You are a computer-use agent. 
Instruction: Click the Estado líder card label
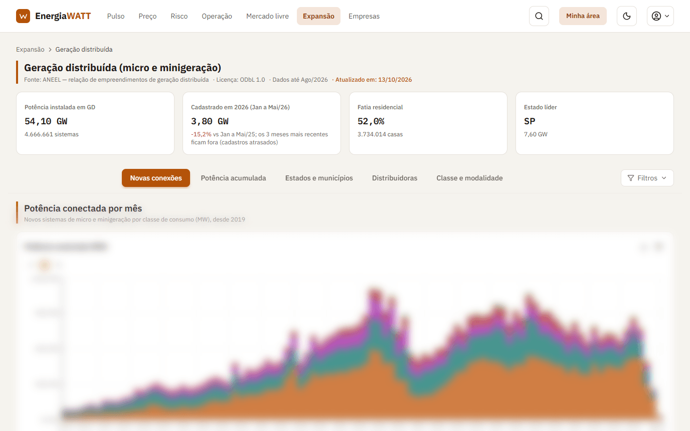pyautogui.click(x=541, y=107)
